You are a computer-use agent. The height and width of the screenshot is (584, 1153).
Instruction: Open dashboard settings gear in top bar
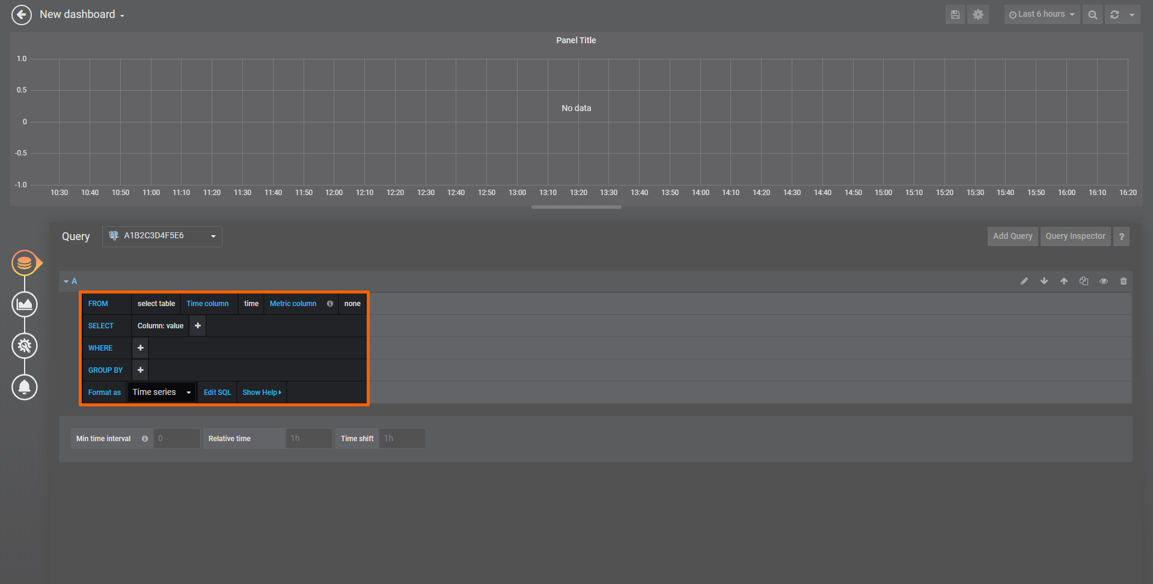(977, 14)
